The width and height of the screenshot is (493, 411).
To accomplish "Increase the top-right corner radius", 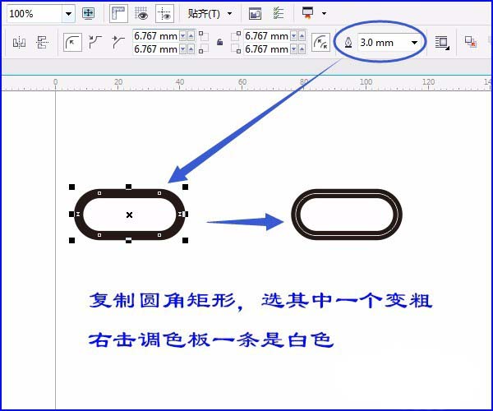I will (x=302, y=36).
